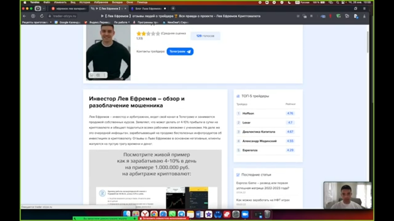Close the active 'Лев Ефремов' tab
Screen dimensions: 394x221
(x=125, y=8)
